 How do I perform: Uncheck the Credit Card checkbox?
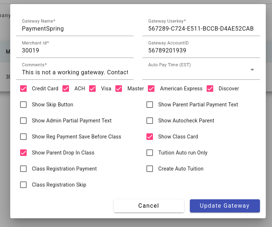23,89
